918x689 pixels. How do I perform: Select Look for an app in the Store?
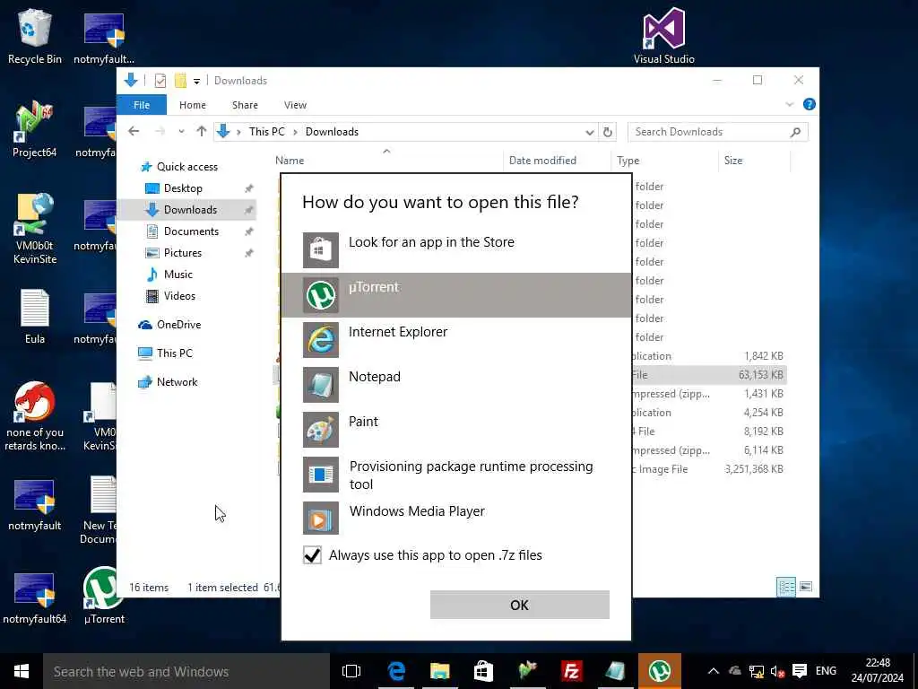tap(456, 249)
